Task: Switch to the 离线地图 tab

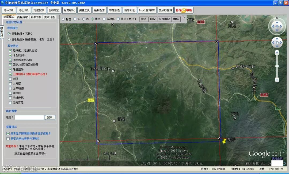Action: coord(50,17)
